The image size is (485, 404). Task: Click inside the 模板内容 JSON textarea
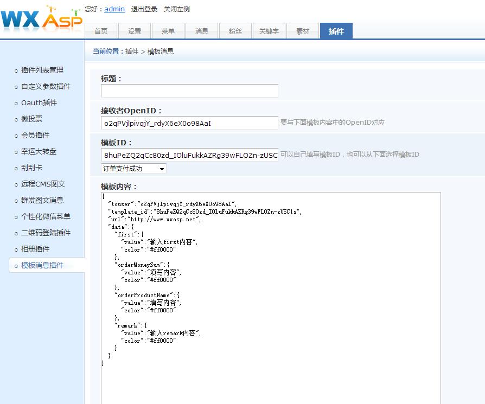[271, 298]
